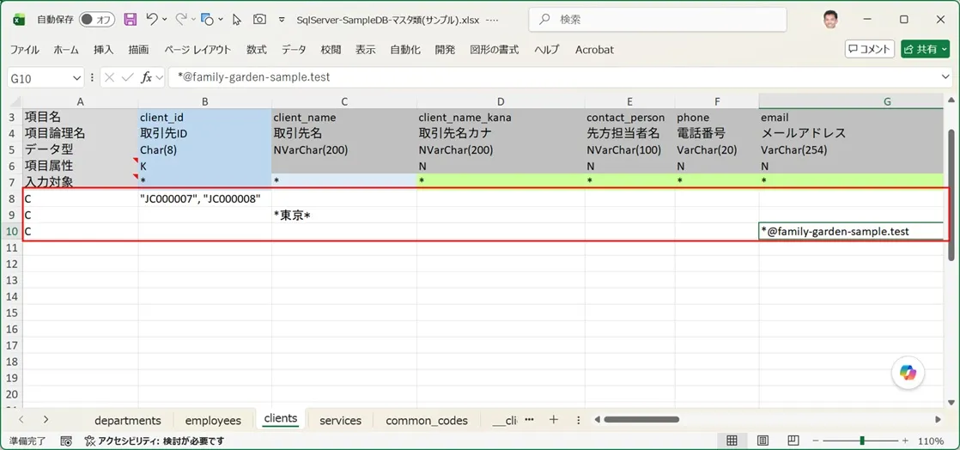Open the 校閲 ribbon tab

point(331,50)
